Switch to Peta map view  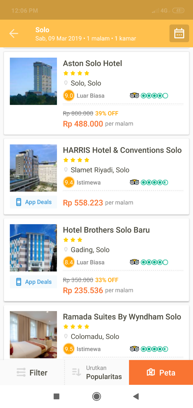pos(161,373)
